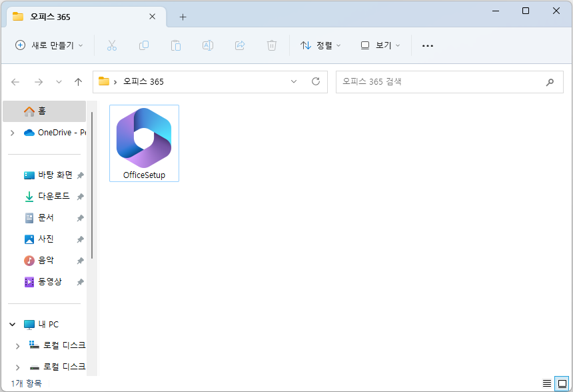This screenshot has width=573, height=392.
Task: Refresh the 오피스 365 folder
Action: [x=316, y=81]
